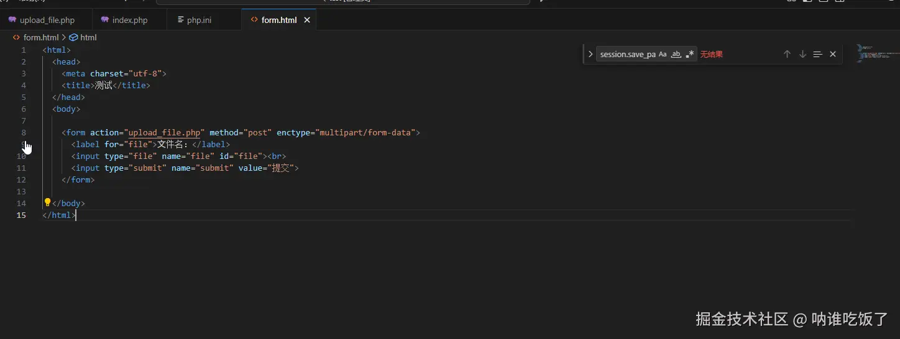Close the form.html tab

point(307,20)
